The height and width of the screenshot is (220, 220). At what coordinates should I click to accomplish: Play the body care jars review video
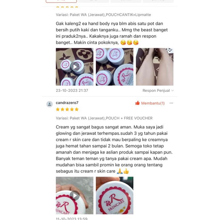(x=75, y=67)
